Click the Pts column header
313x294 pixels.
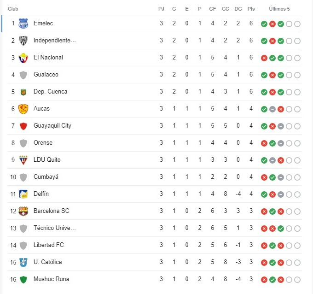(251, 9)
